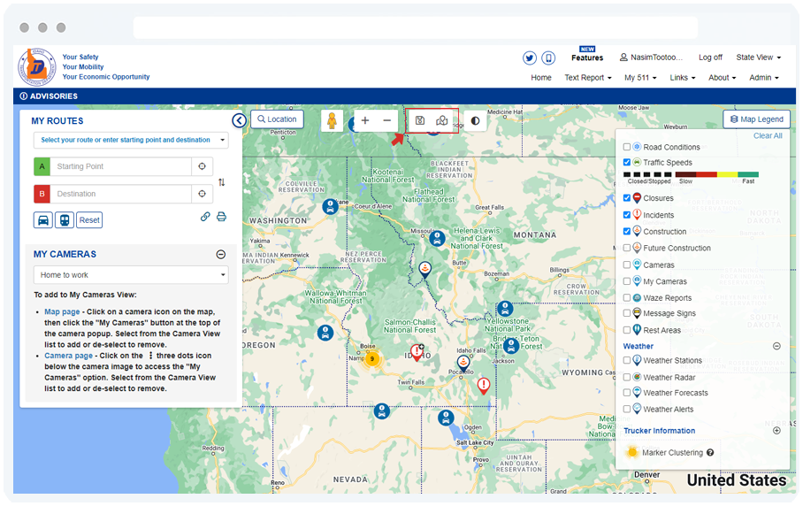Viewport: 803px width, 514px height.
Task: Click the green Fast speed swatch
Action: point(748,175)
